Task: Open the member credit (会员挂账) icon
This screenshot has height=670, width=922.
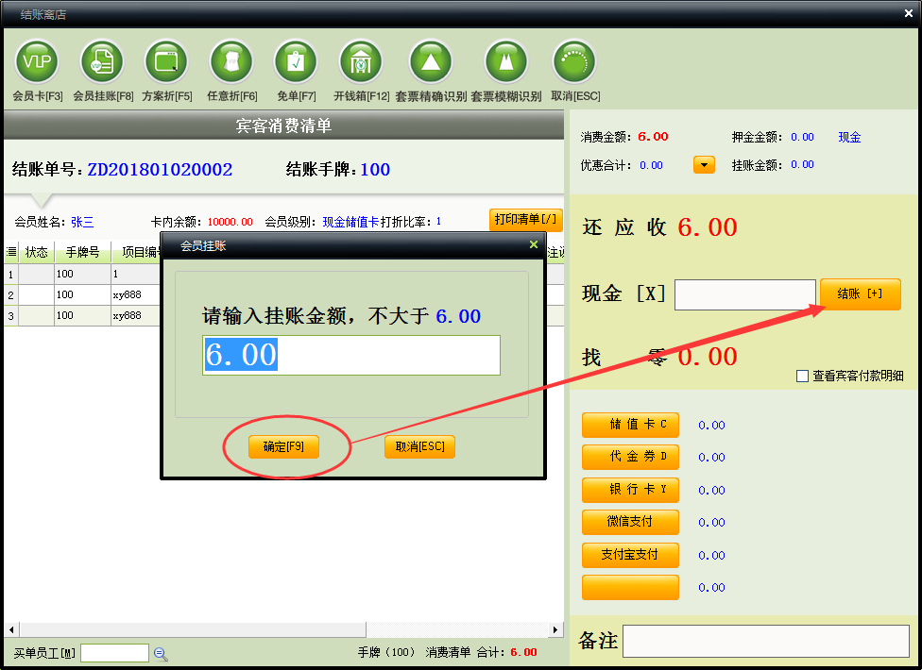Action: 102,62
